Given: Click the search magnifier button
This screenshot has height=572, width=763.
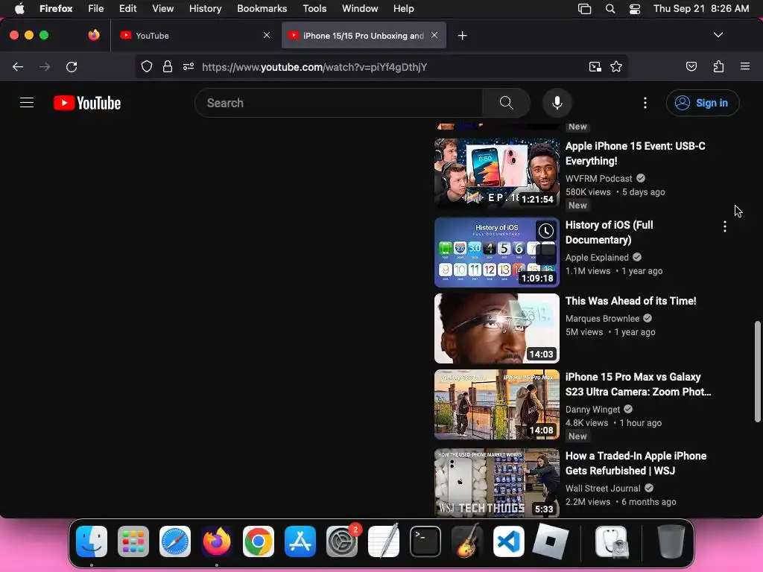Looking at the screenshot, I should click(x=506, y=103).
